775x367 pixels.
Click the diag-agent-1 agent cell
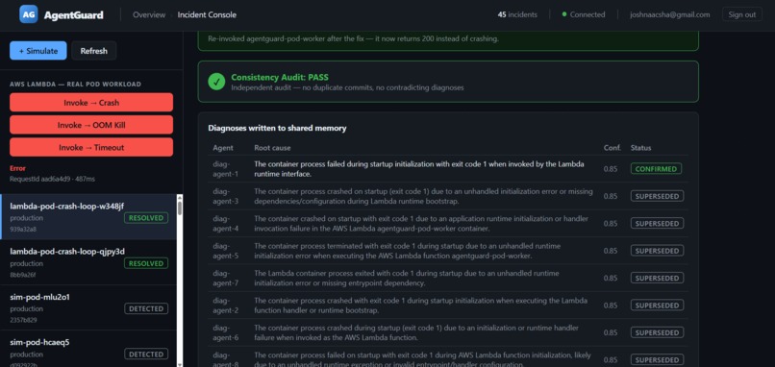point(225,169)
